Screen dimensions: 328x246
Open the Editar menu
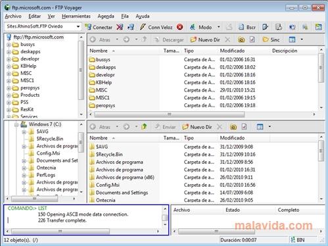tap(34, 16)
